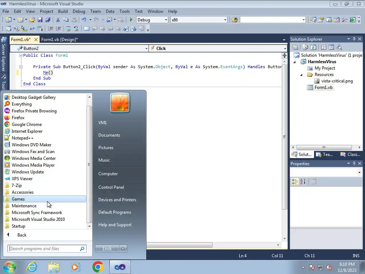Click the Comment Out Selected Lines icon

coord(68,29)
